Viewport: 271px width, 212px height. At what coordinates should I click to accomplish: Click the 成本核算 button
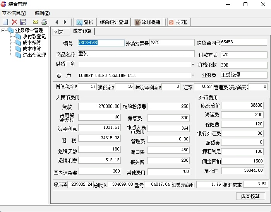pyautogui.click(x=250, y=196)
